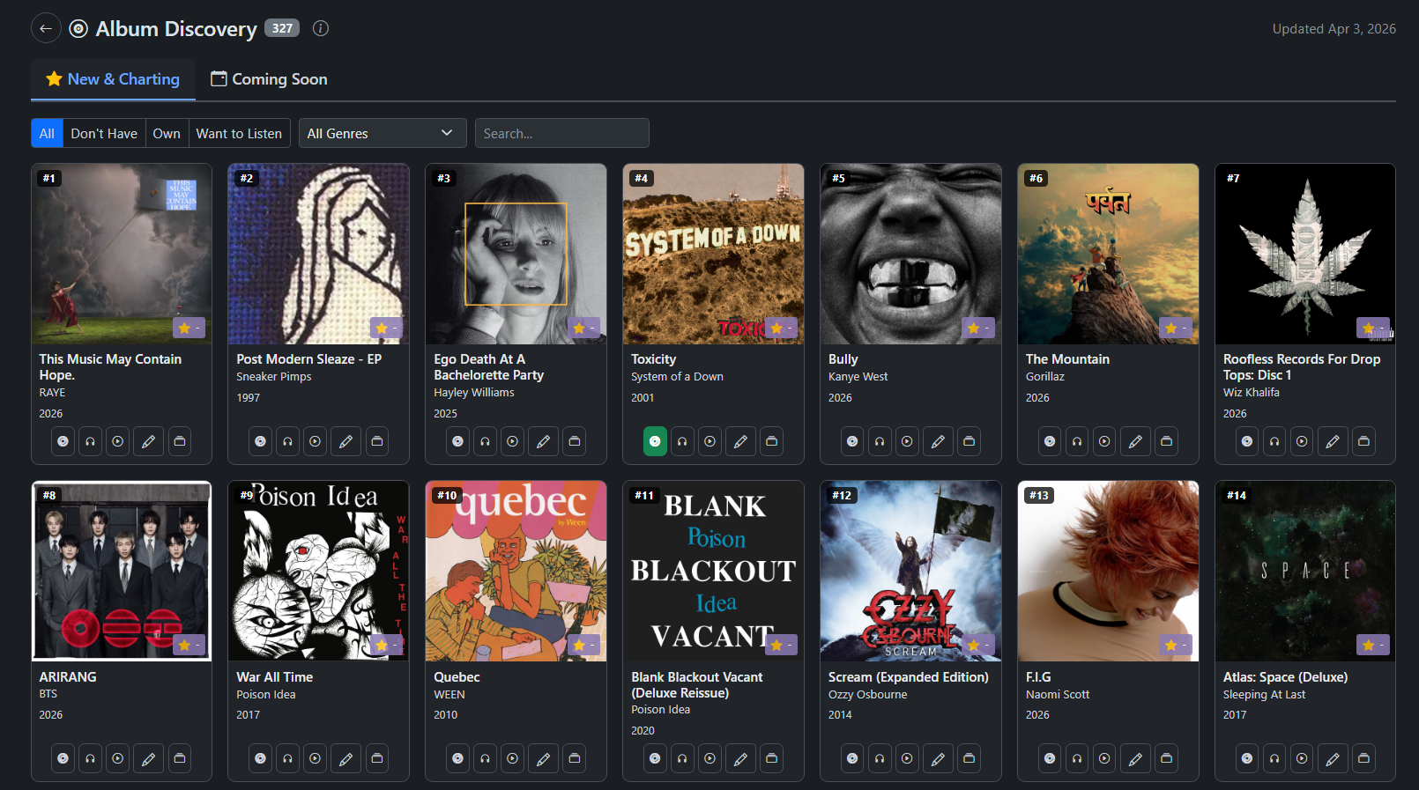
Task: Open the Coming Soon tab
Action: pos(269,79)
